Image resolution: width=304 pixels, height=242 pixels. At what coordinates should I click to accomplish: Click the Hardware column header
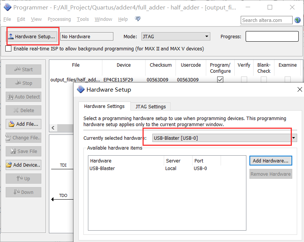click(x=126, y=161)
